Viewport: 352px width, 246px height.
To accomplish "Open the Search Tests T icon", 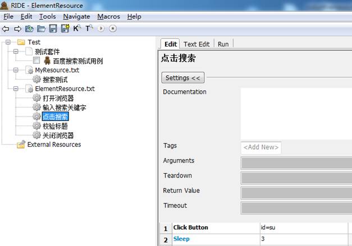I will click(89, 28).
